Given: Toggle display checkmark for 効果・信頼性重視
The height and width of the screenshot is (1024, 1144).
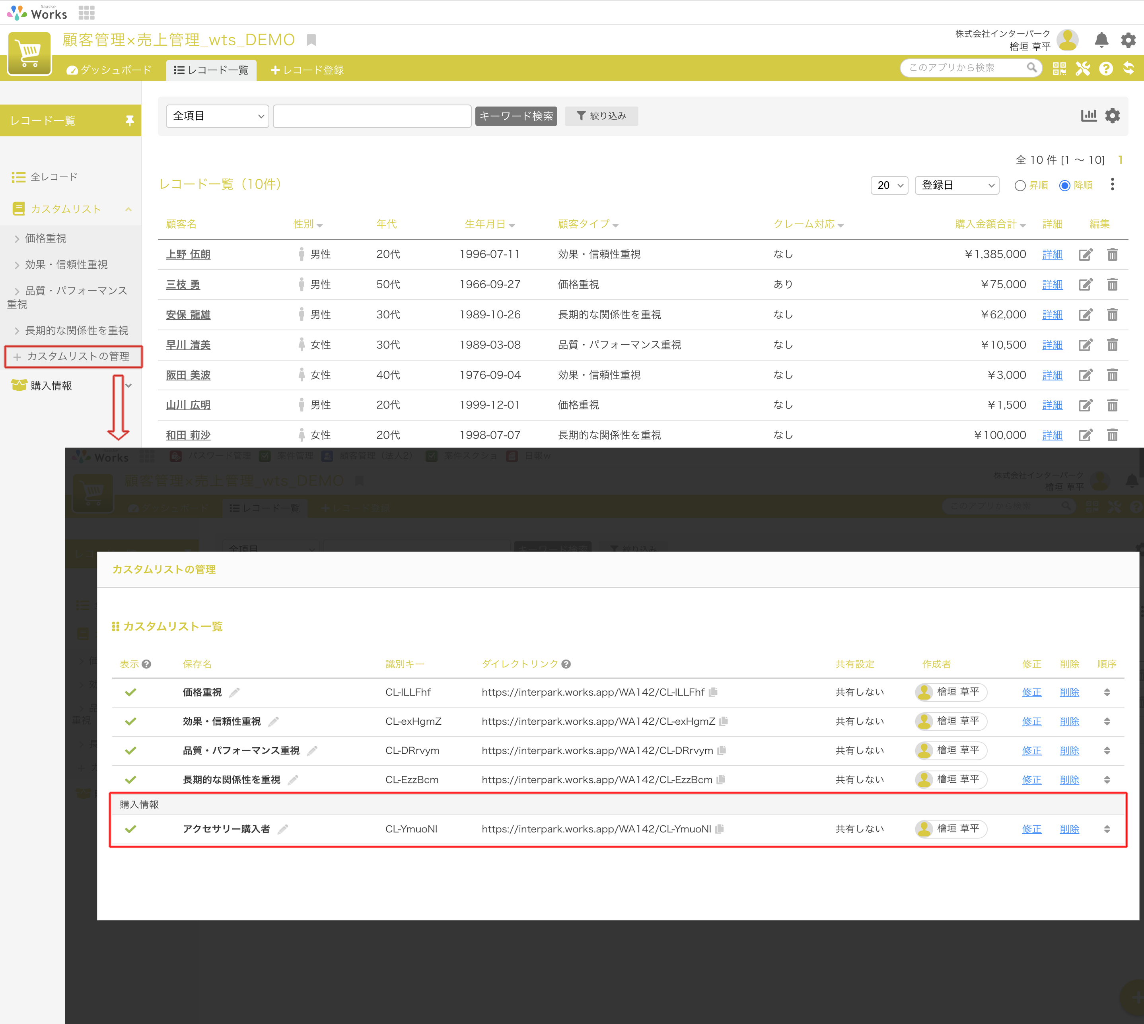Looking at the screenshot, I should 130,721.
